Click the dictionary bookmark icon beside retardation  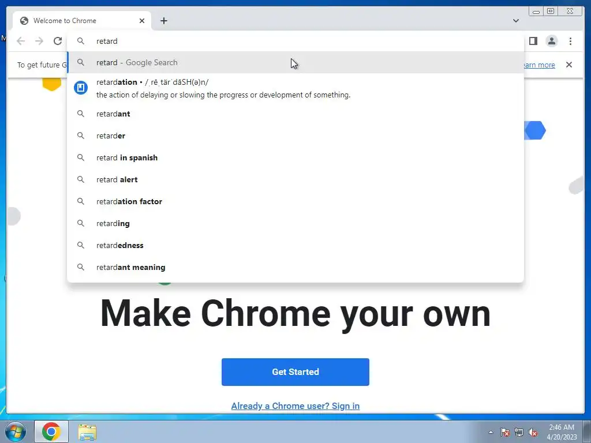(81, 88)
